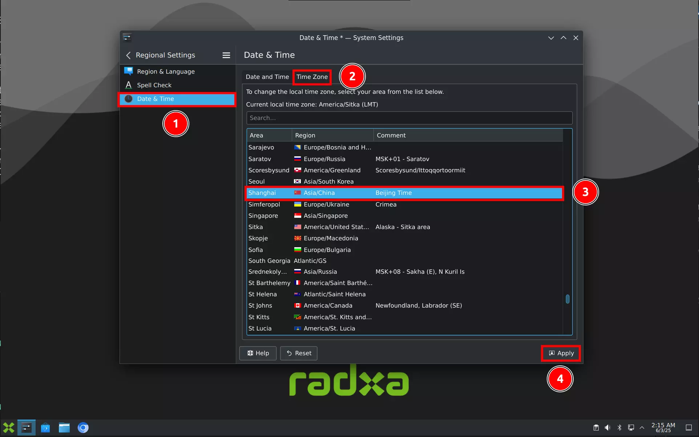This screenshot has height=437, width=699.
Task: Click the time zone list scrollbar handle
Action: (567, 299)
